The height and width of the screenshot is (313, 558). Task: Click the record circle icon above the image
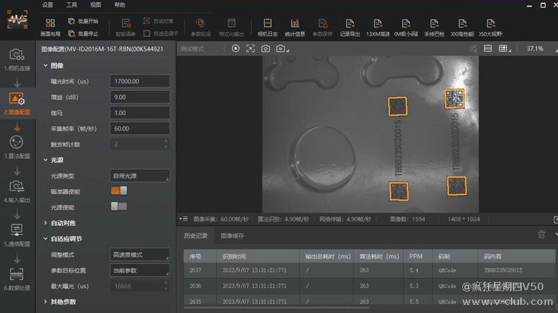[236, 48]
